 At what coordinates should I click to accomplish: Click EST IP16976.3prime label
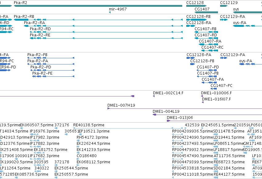point(45,131)
